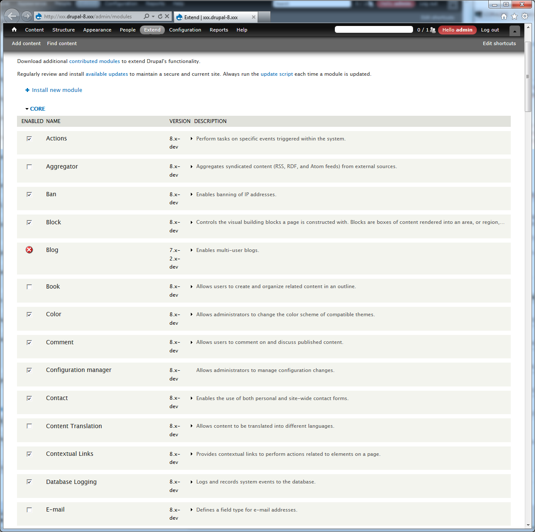Uncheck the Configuration manager checkbox

[29, 370]
